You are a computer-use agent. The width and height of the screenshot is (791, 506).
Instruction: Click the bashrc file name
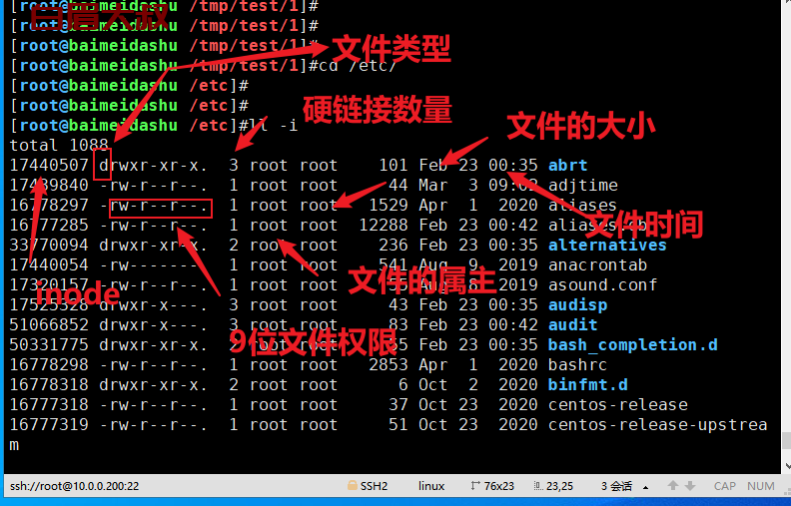[x=577, y=365]
